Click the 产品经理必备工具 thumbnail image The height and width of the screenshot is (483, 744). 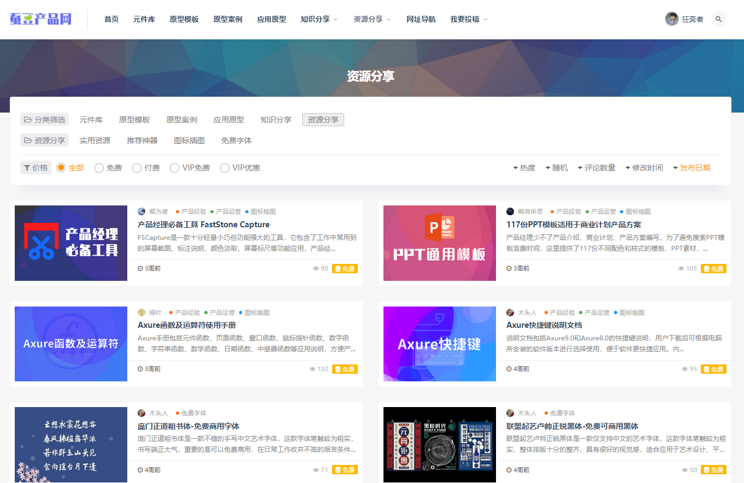click(x=71, y=243)
